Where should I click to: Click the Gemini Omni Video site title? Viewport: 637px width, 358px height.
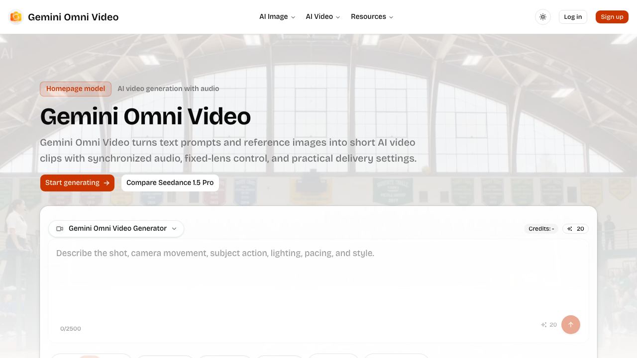[73, 17]
